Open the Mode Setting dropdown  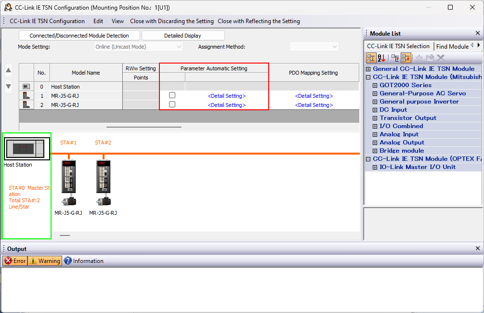pyautogui.click(x=139, y=47)
